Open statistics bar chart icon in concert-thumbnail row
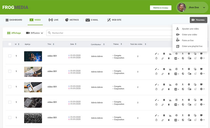Image resolution: width=210 pixels, height=128 pixels. 170,54
